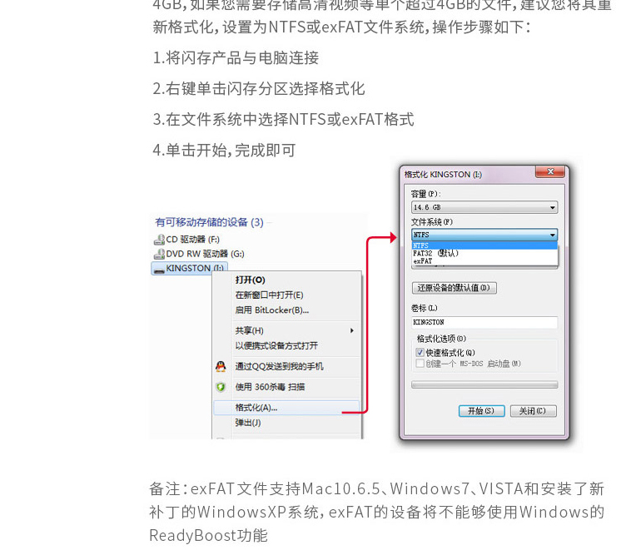Toggle the 快速格式化 quick format checkbox
The image size is (631, 550).
420,353
